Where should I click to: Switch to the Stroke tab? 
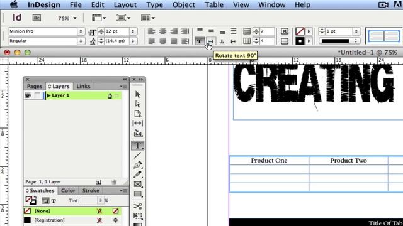pyautogui.click(x=91, y=191)
